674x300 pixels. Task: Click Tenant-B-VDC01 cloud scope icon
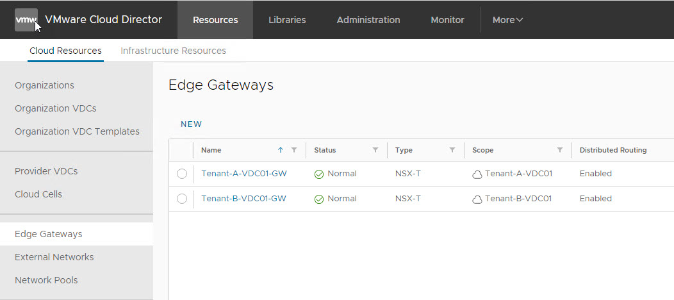(x=477, y=199)
